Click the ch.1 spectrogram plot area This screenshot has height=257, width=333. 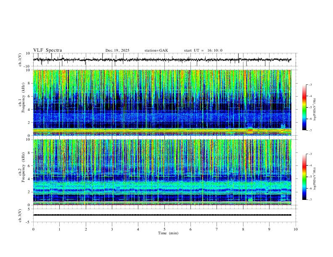(x=162, y=102)
